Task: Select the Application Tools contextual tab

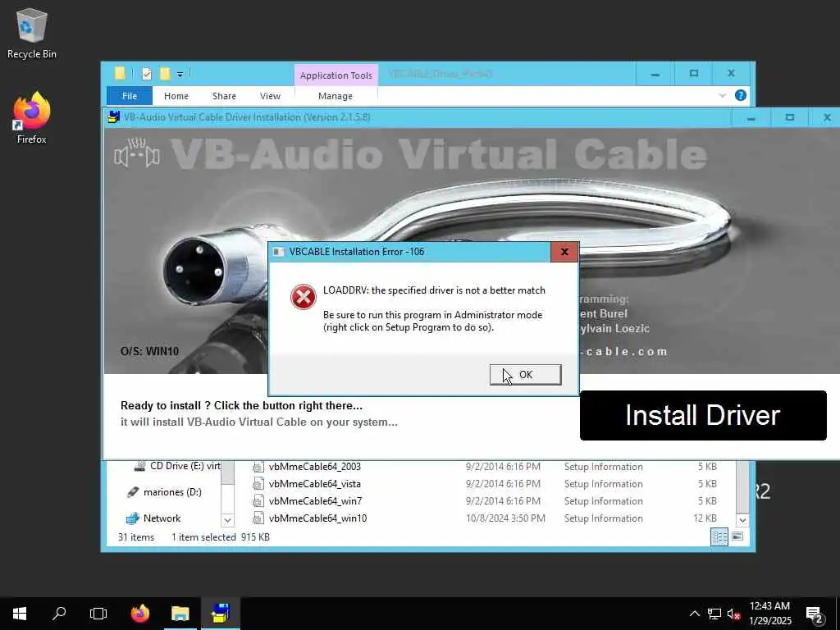Action: [336, 75]
